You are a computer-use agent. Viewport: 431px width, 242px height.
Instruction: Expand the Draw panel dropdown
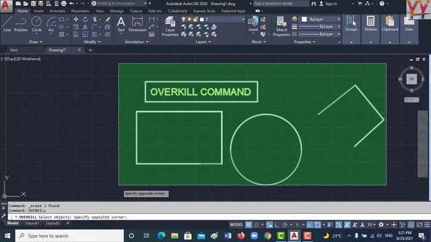point(36,42)
